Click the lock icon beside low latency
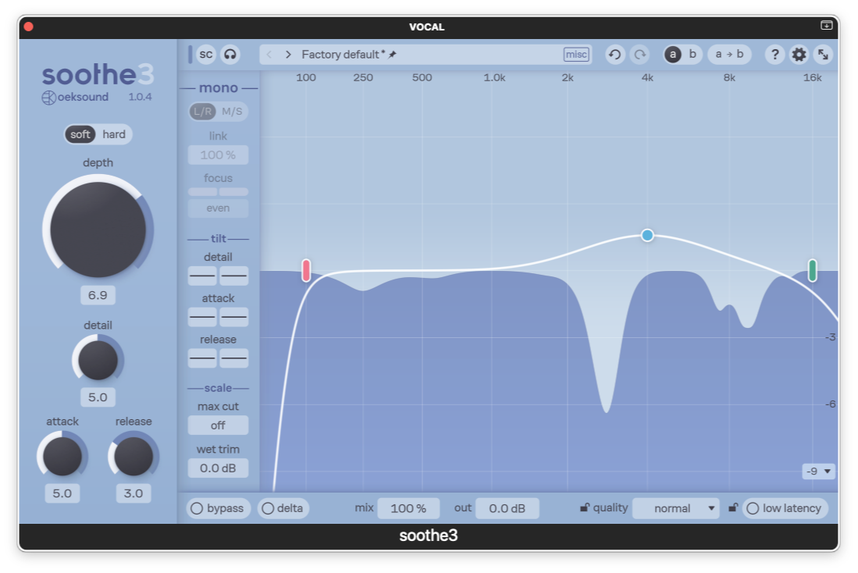Viewport: 858px width, 573px height. click(733, 508)
